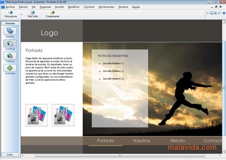Click the Editar button at sidebar bottom
Screen dimensions: 226x160
point(10,155)
